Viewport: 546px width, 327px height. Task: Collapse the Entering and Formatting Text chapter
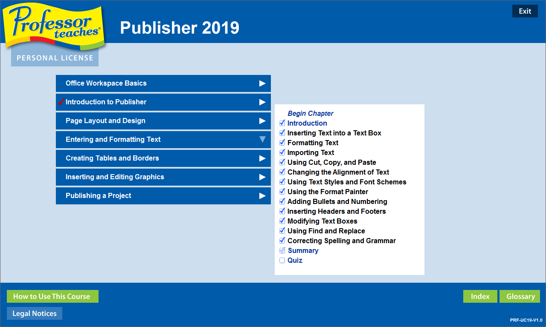click(262, 140)
